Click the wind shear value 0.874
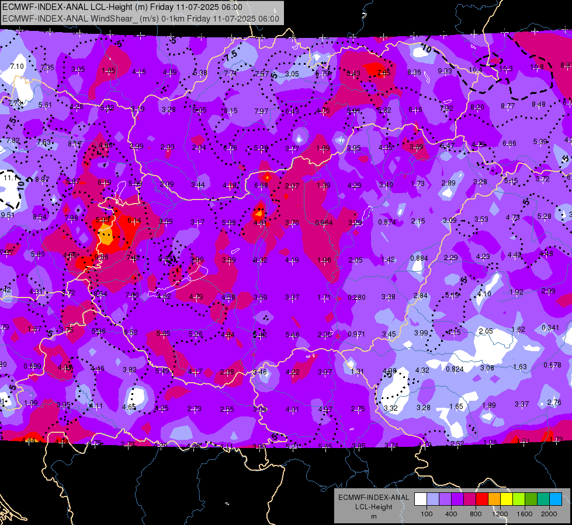 click(387, 222)
